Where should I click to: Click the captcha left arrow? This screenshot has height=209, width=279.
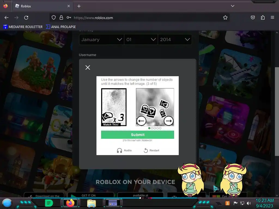pos(141,121)
